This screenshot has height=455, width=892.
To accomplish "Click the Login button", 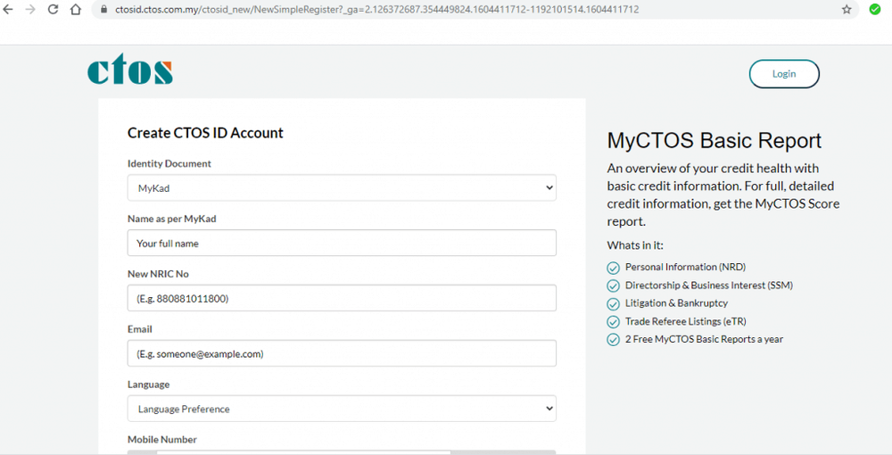I will tap(784, 74).
